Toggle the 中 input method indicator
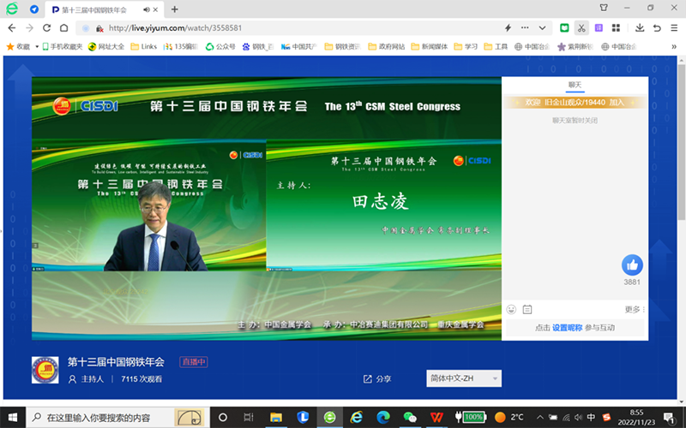686x428 pixels. pyautogui.click(x=591, y=417)
